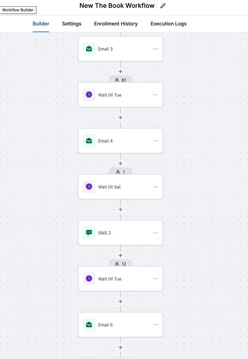
Task: Add a step below Email 4
Action: (x=120, y=163)
